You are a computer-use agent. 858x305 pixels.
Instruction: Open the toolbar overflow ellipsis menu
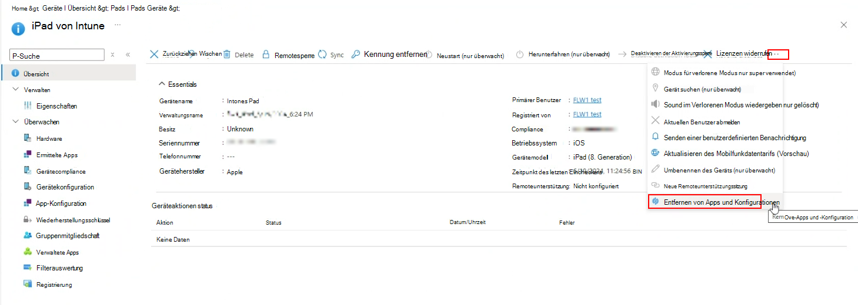[x=777, y=54]
